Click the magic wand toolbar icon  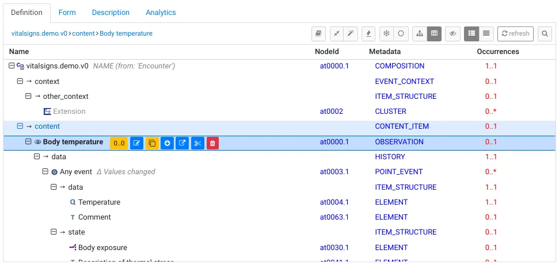pos(351,33)
